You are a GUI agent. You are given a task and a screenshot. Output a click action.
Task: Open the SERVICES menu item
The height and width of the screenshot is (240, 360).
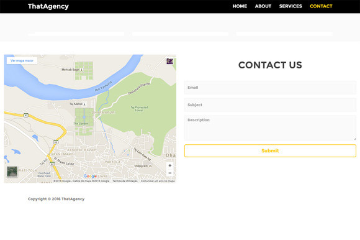point(290,6)
